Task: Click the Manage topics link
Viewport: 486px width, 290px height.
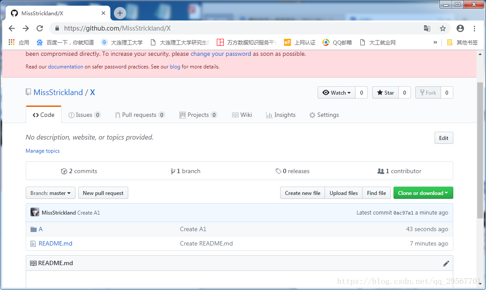Action: 42,151
